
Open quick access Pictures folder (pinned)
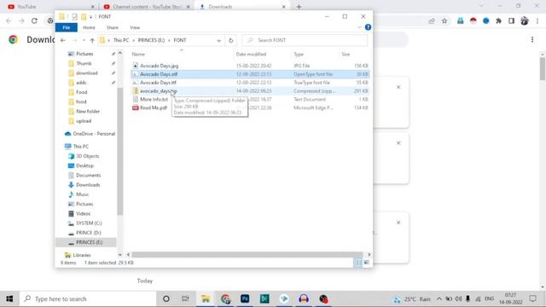click(x=84, y=54)
